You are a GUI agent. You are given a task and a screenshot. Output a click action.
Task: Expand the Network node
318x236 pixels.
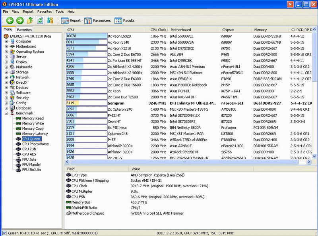[x=6, y=77]
